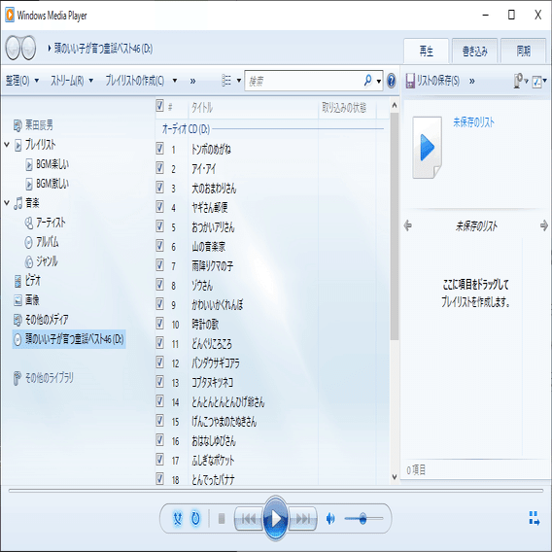The image size is (552, 552).
Task: Open その他のライブラリ item
Action: pyautogui.click(x=44, y=378)
